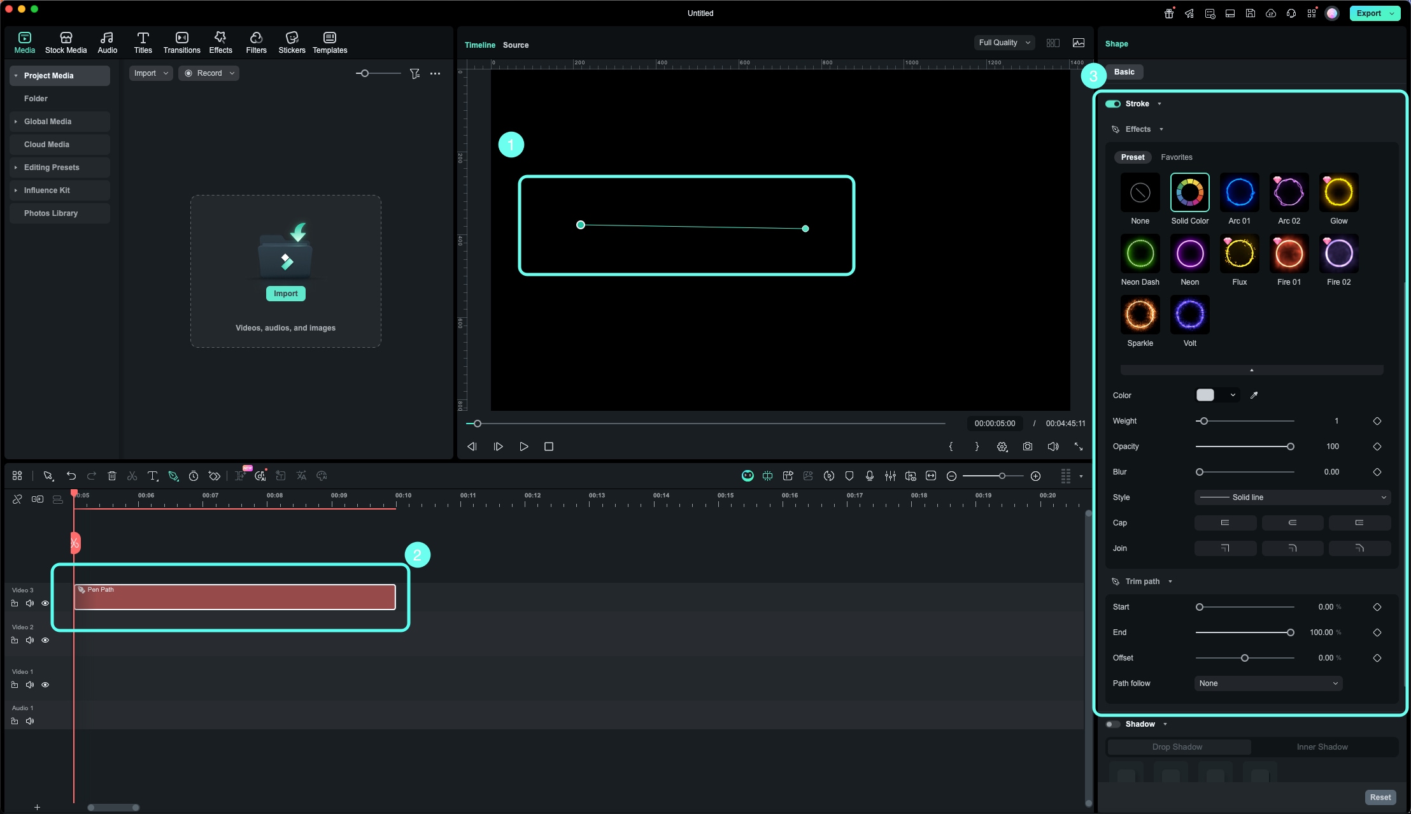Open the Full Quality dropdown
The height and width of the screenshot is (814, 1411).
coord(1003,43)
